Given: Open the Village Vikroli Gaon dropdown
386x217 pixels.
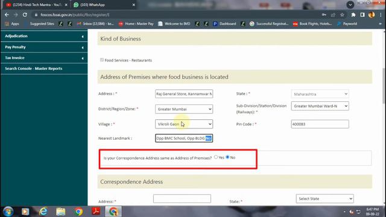Looking at the screenshot, I should [184, 124].
